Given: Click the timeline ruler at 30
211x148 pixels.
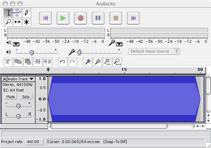Looking at the screenshot, I should click(200, 69).
